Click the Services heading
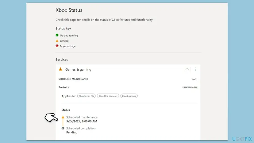Screen dimensions: 254x143 62,59
